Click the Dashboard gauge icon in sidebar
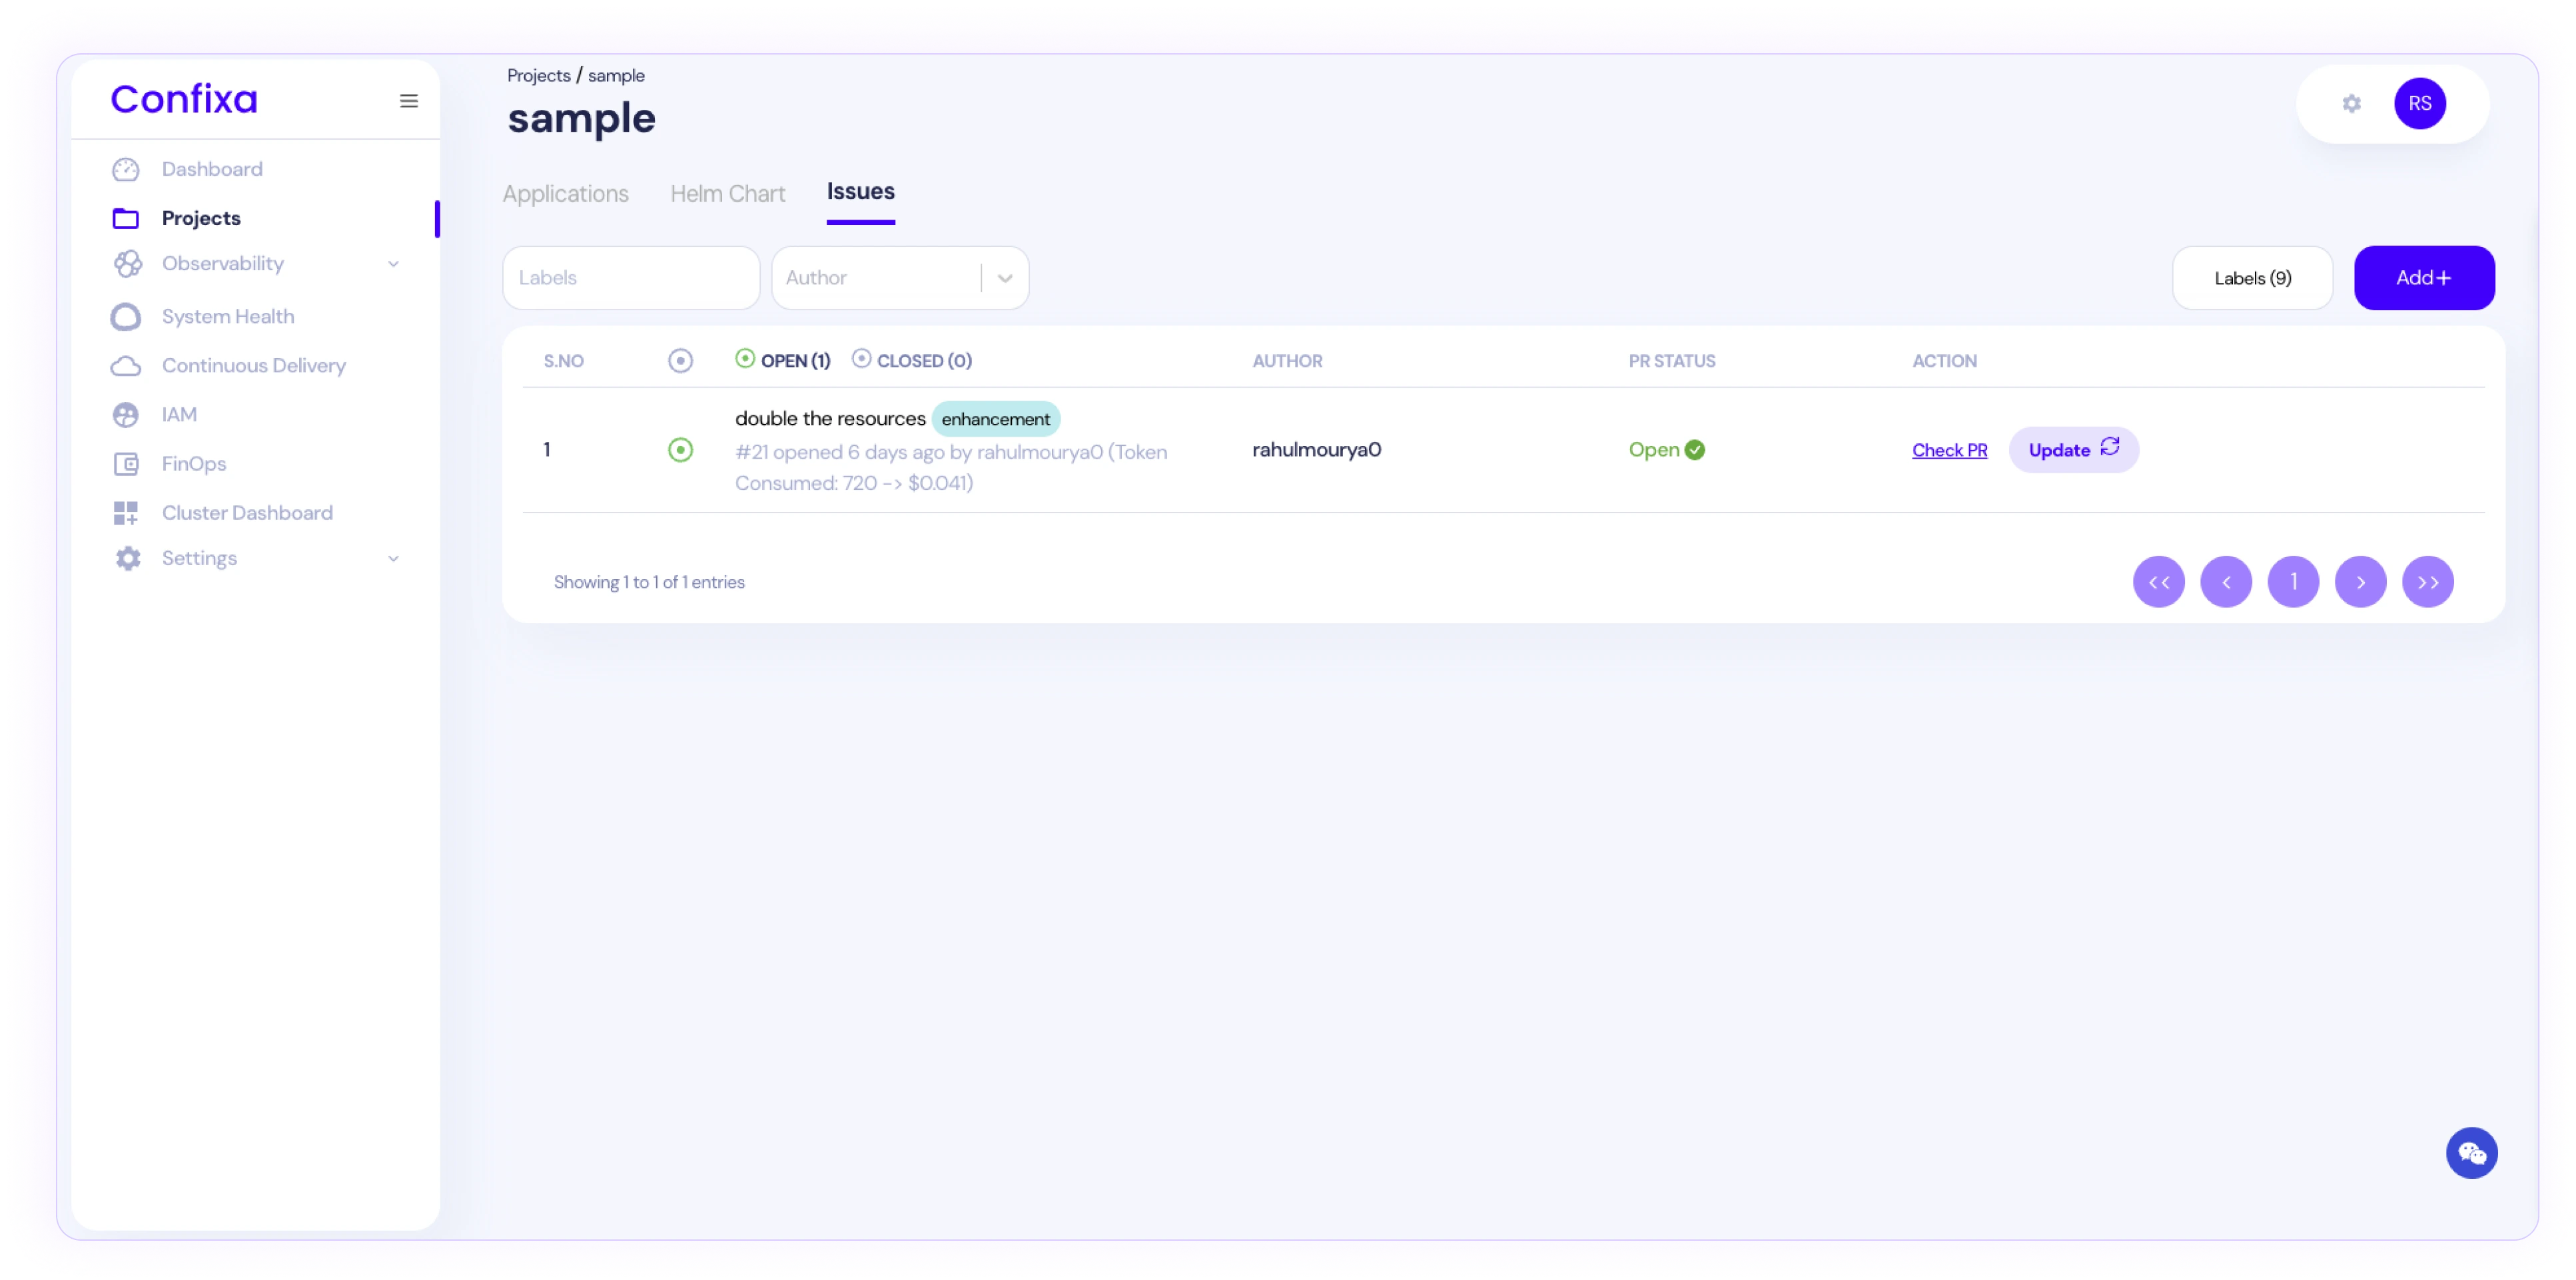 126,170
